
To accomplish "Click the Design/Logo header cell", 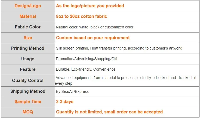I will (28, 6).
